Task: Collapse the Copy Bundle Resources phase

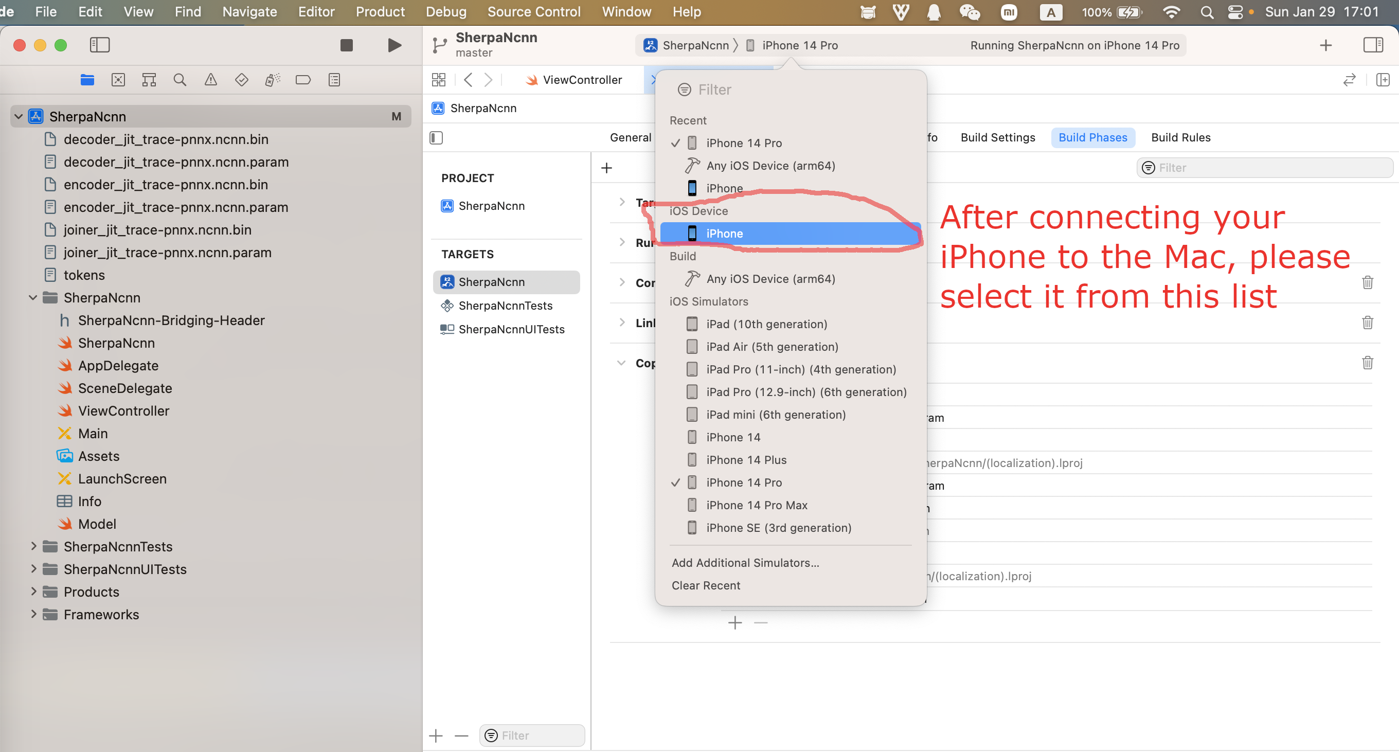Action: tap(622, 363)
